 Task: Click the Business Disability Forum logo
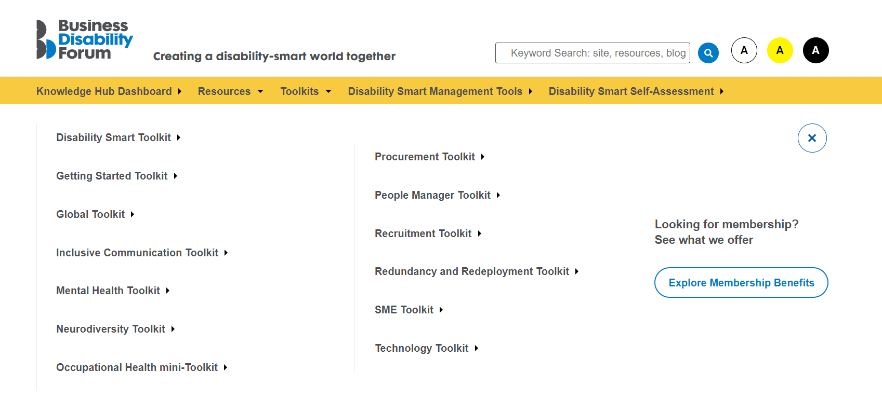coord(85,39)
